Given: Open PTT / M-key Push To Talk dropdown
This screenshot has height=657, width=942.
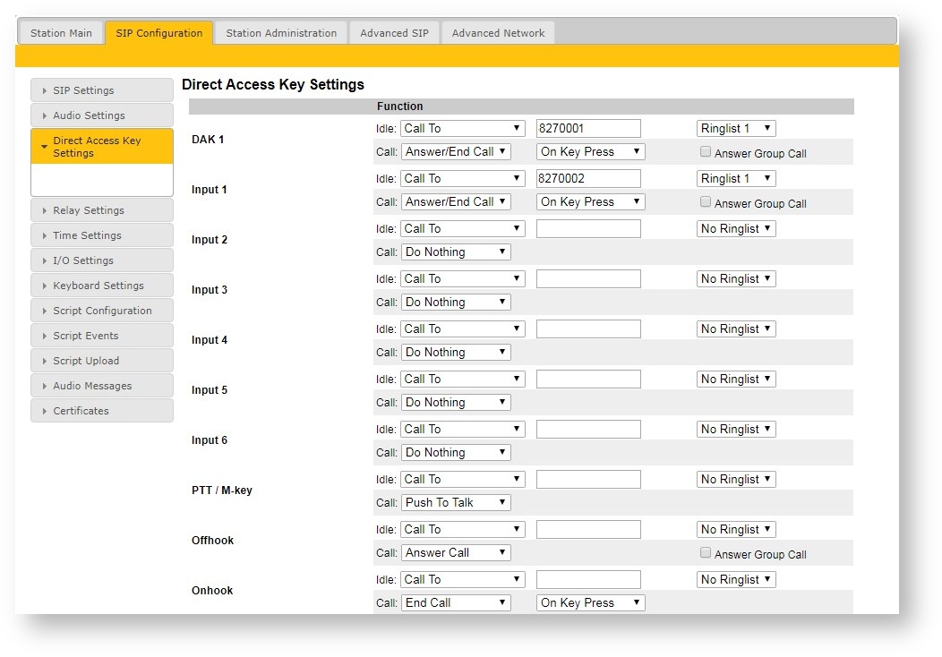Looking at the screenshot, I should click(456, 502).
